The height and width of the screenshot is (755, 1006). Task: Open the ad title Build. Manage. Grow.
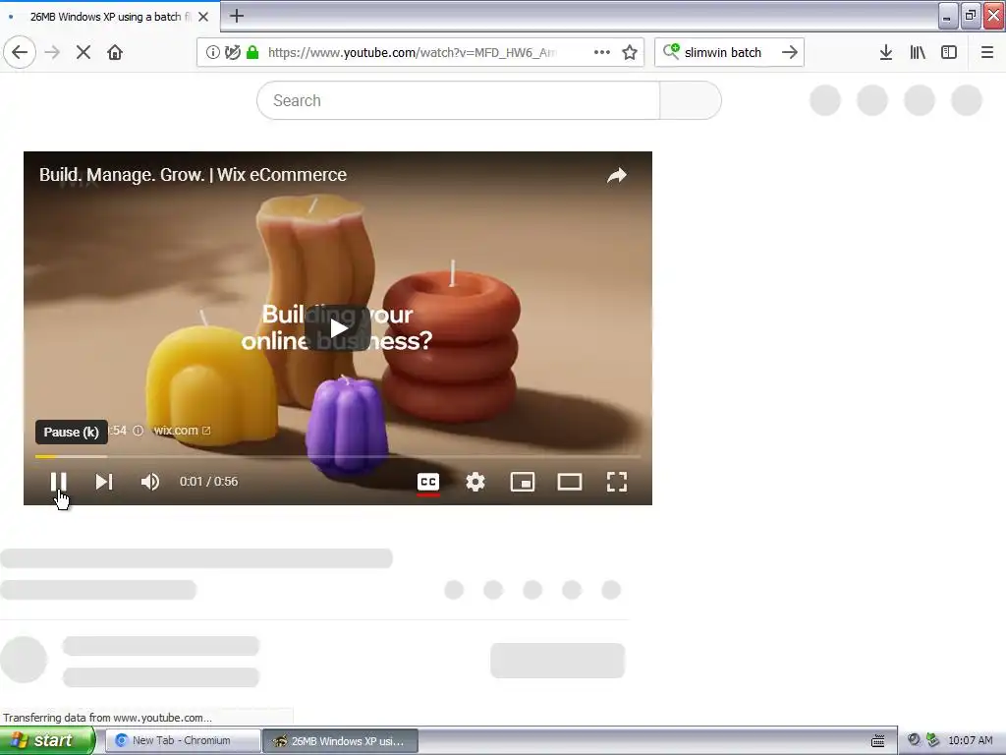click(193, 175)
